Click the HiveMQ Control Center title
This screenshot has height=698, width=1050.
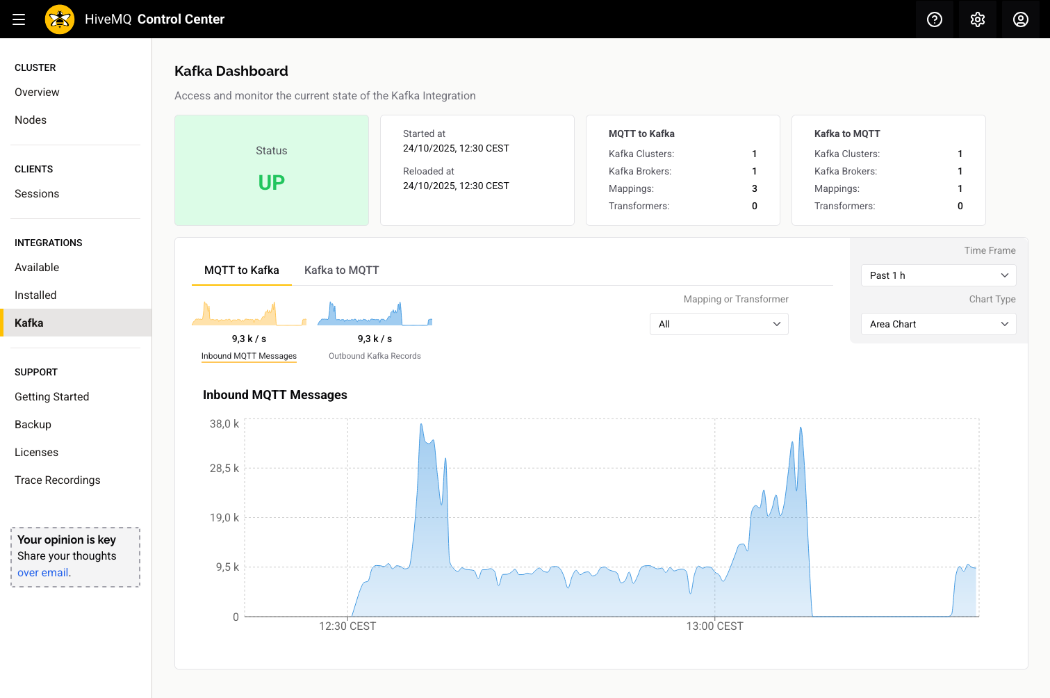click(154, 19)
